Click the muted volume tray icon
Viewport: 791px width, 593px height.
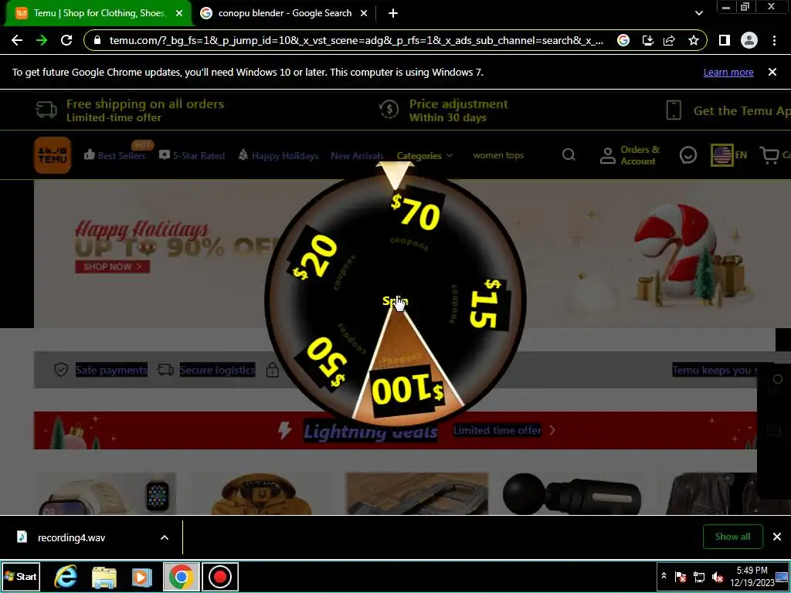(x=718, y=578)
